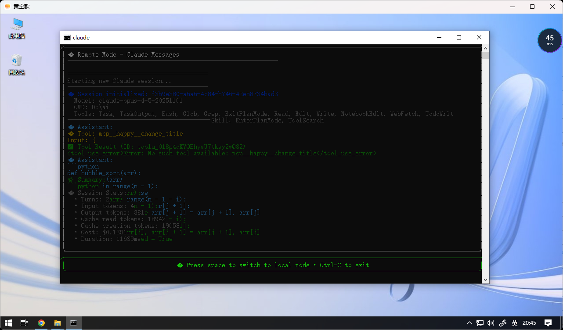Click the pen input tray icon
Image resolution: width=563 pixels, height=330 pixels.
(x=503, y=323)
